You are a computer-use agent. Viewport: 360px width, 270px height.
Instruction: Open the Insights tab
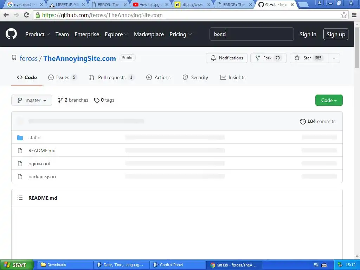[233, 78]
